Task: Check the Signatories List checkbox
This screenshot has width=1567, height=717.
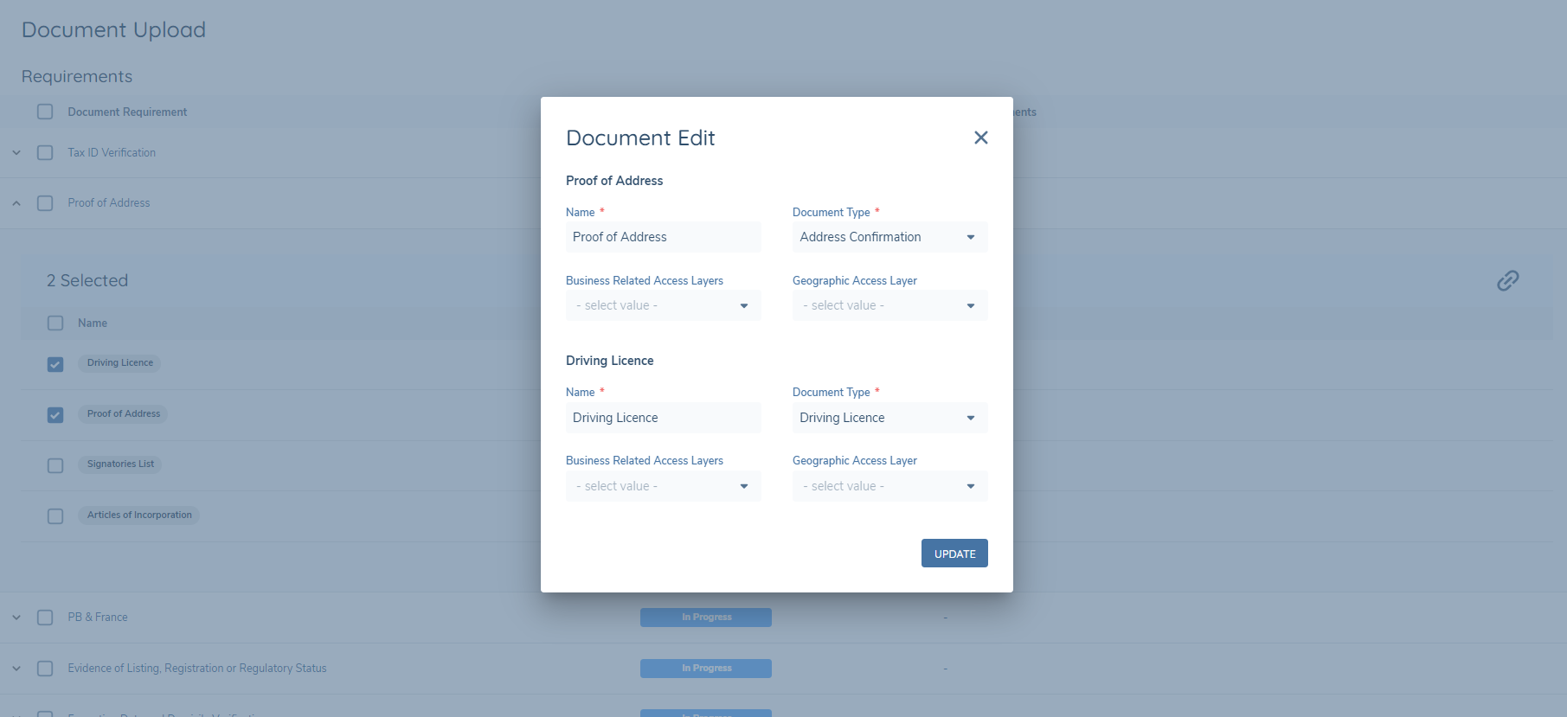Action: click(55, 465)
